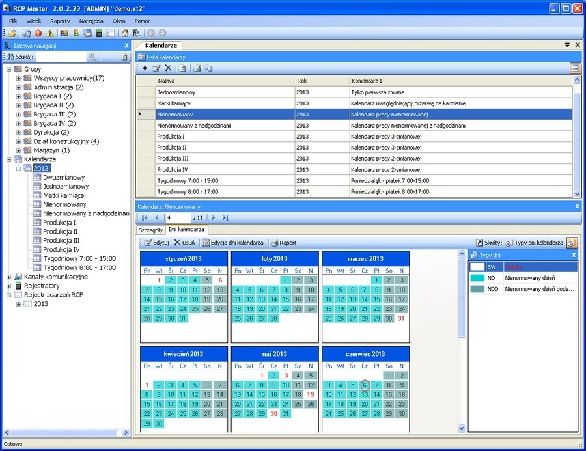
Task: Open the Raporty menu
Action: pyautogui.click(x=60, y=21)
